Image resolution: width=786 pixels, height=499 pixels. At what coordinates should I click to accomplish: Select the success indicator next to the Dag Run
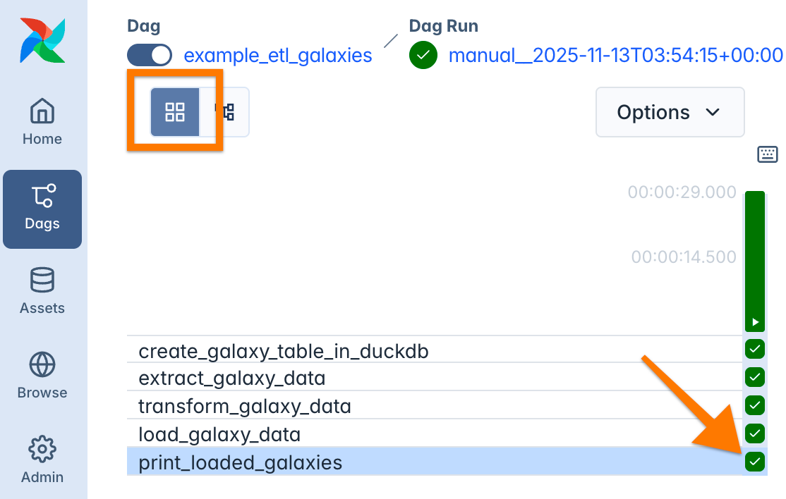pyautogui.click(x=423, y=54)
